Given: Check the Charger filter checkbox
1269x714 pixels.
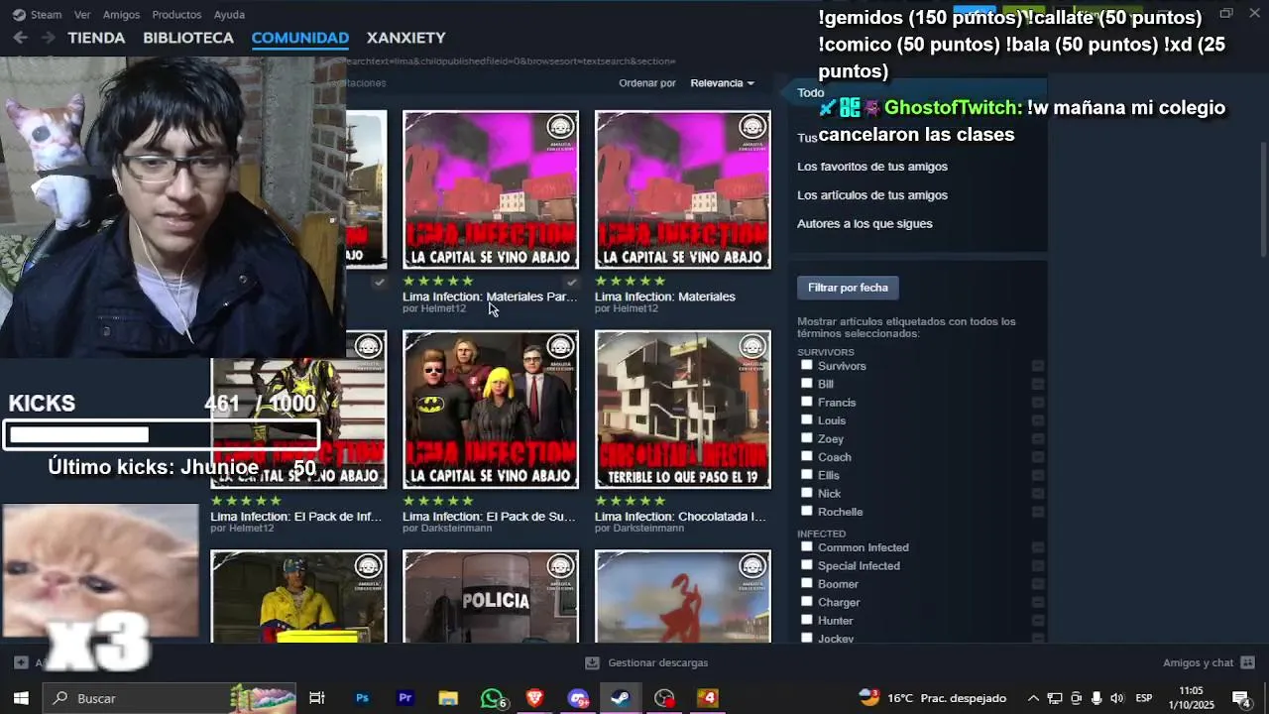Looking at the screenshot, I should (x=807, y=601).
